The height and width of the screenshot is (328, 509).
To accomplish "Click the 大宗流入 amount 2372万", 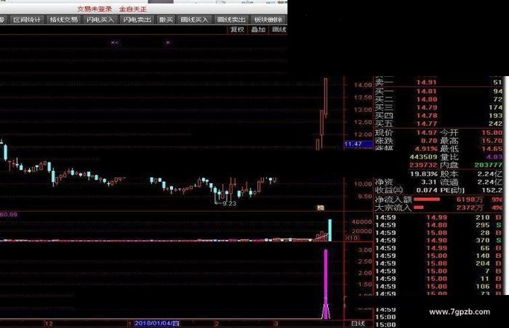I will (x=470, y=207).
